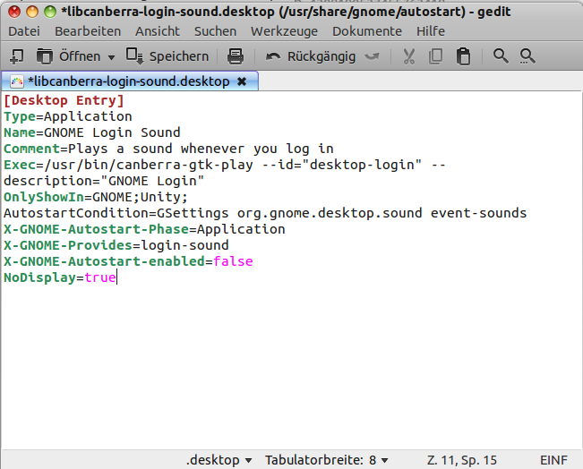Screen dimensions: 583x469
Task: Click the Z. 11, Sp. 15 cursor position
Action: (462, 460)
